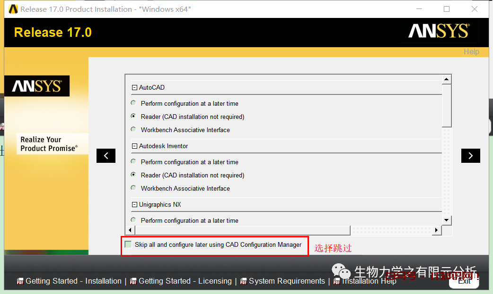Click the ANSYS installer title bar icon
This screenshot has width=493, height=294.
13,9
